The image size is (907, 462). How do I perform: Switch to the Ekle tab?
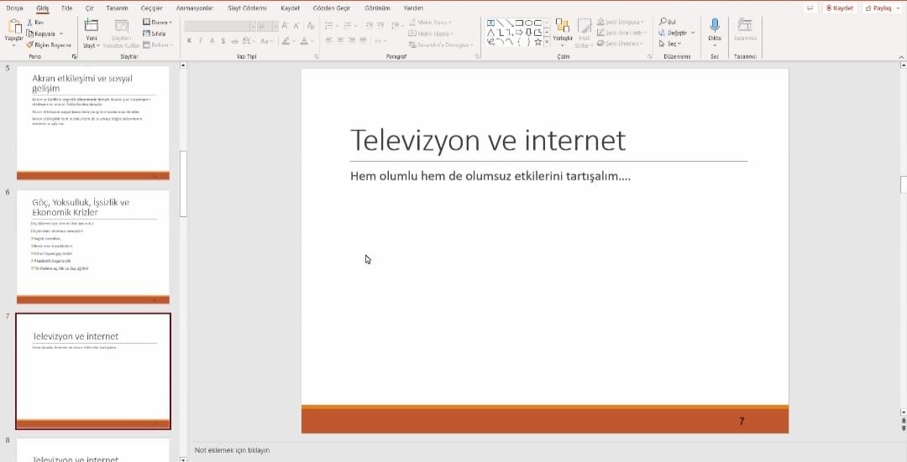point(67,8)
